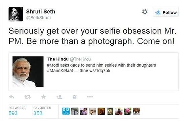185x123 pixels.
Task: Follow Shruti Seth
Action: click(x=166, y=12)
